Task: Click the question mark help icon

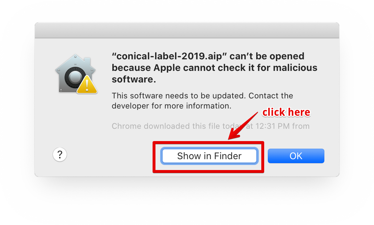Action: click(60, 154)
